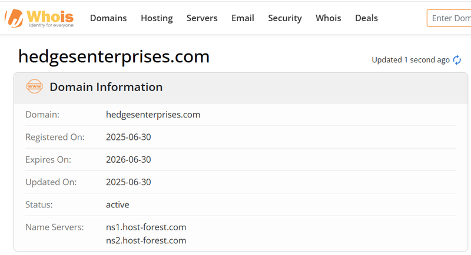Select the Domain value hedgesenterprises.com
Viewport: 471px width, 255px height.
pyautogui.click(x=153, y=115)
